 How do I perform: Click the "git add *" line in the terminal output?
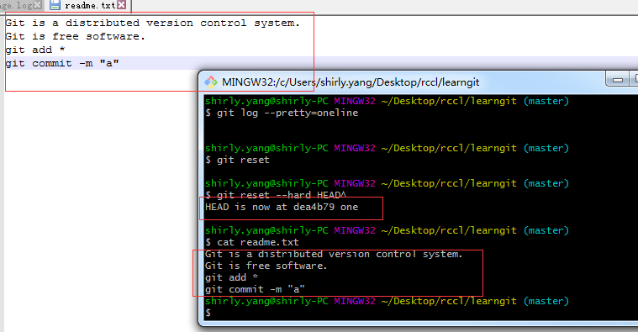click(231, 277)
